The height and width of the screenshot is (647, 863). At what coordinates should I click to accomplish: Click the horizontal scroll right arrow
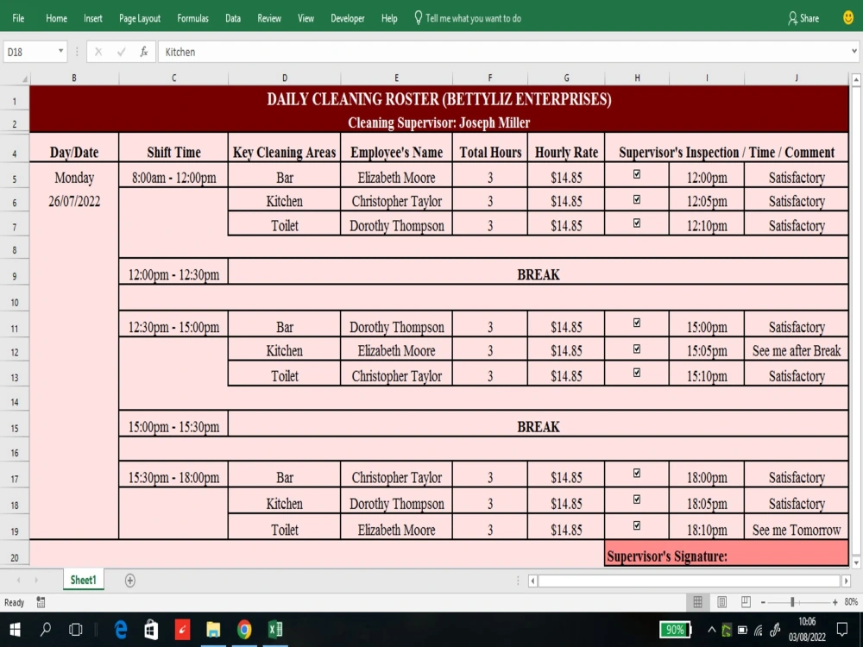(846, 581)
